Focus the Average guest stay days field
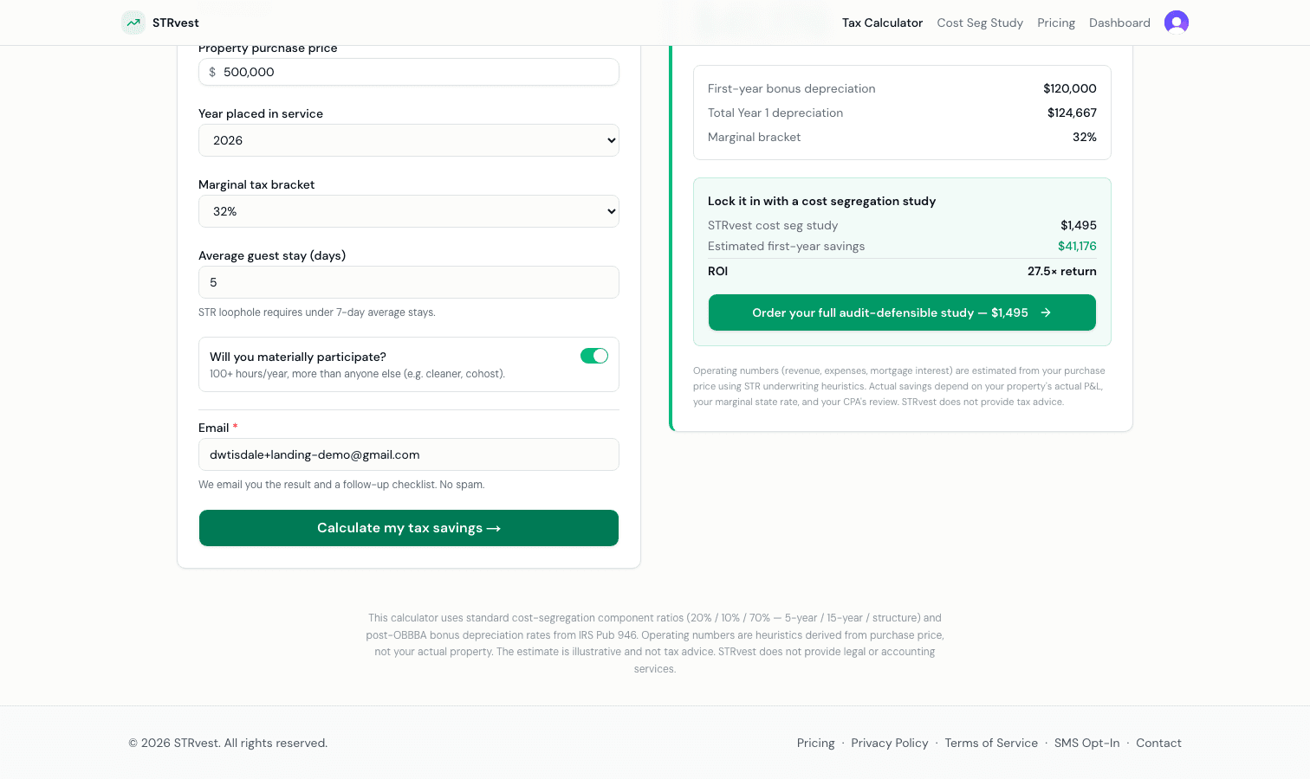This screenshot has height=779, width=1310. pyautogui.click(x=409, y=282)
